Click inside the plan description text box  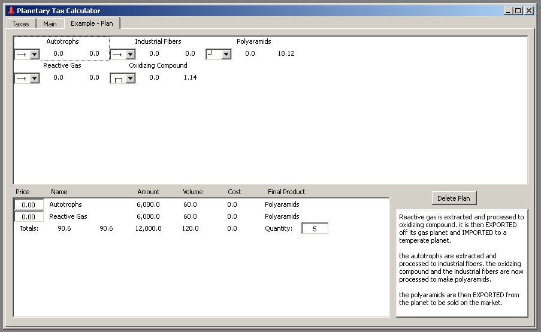coord(461,262)
